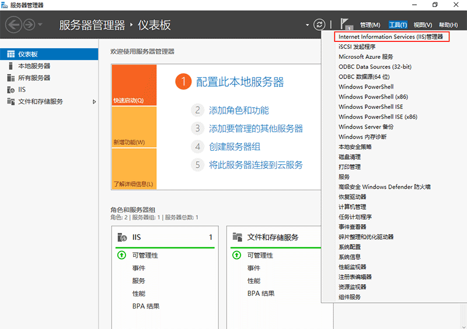
Task: Open the navigation history dropdown arrow
Action: point(40,24)
